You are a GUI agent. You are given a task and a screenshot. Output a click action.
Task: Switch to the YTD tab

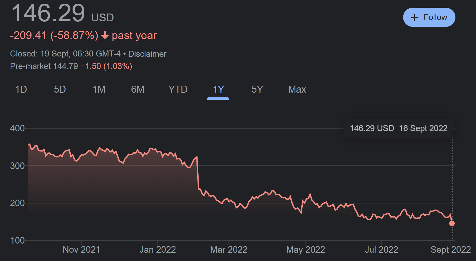[x=178, y=90]
